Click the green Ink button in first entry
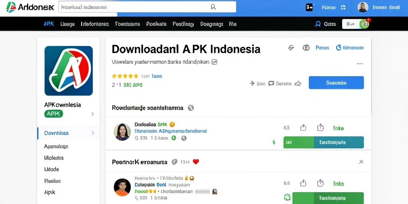 (x=299, y=142)
